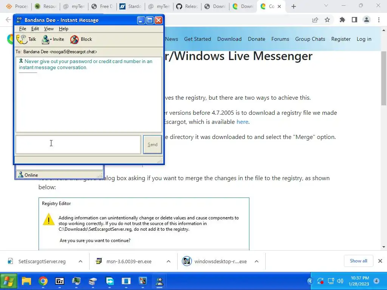Click the Online status in Messenger window
The height and width of the screenshot is (290, 387).
tap(28, 175)
